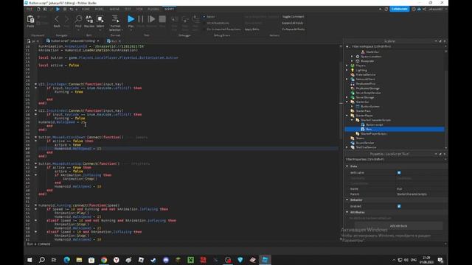Expand the Players node in Explorer

[347, 66]
